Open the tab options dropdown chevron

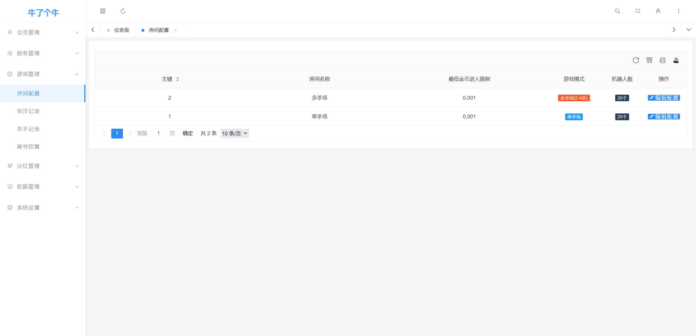(x=689, y=30)
